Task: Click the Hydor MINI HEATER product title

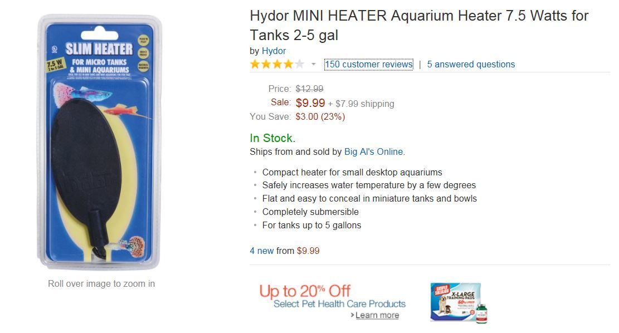Action: (418, 25)
